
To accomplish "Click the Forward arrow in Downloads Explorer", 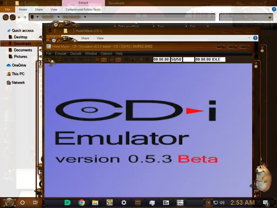I will tap(12, 17).
